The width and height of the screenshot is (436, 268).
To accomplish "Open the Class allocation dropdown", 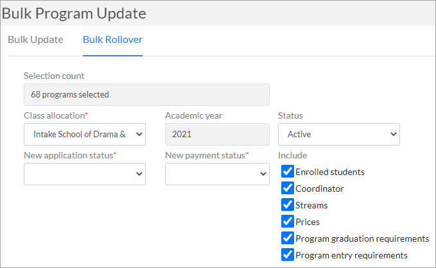I will [x=85, y=135].
